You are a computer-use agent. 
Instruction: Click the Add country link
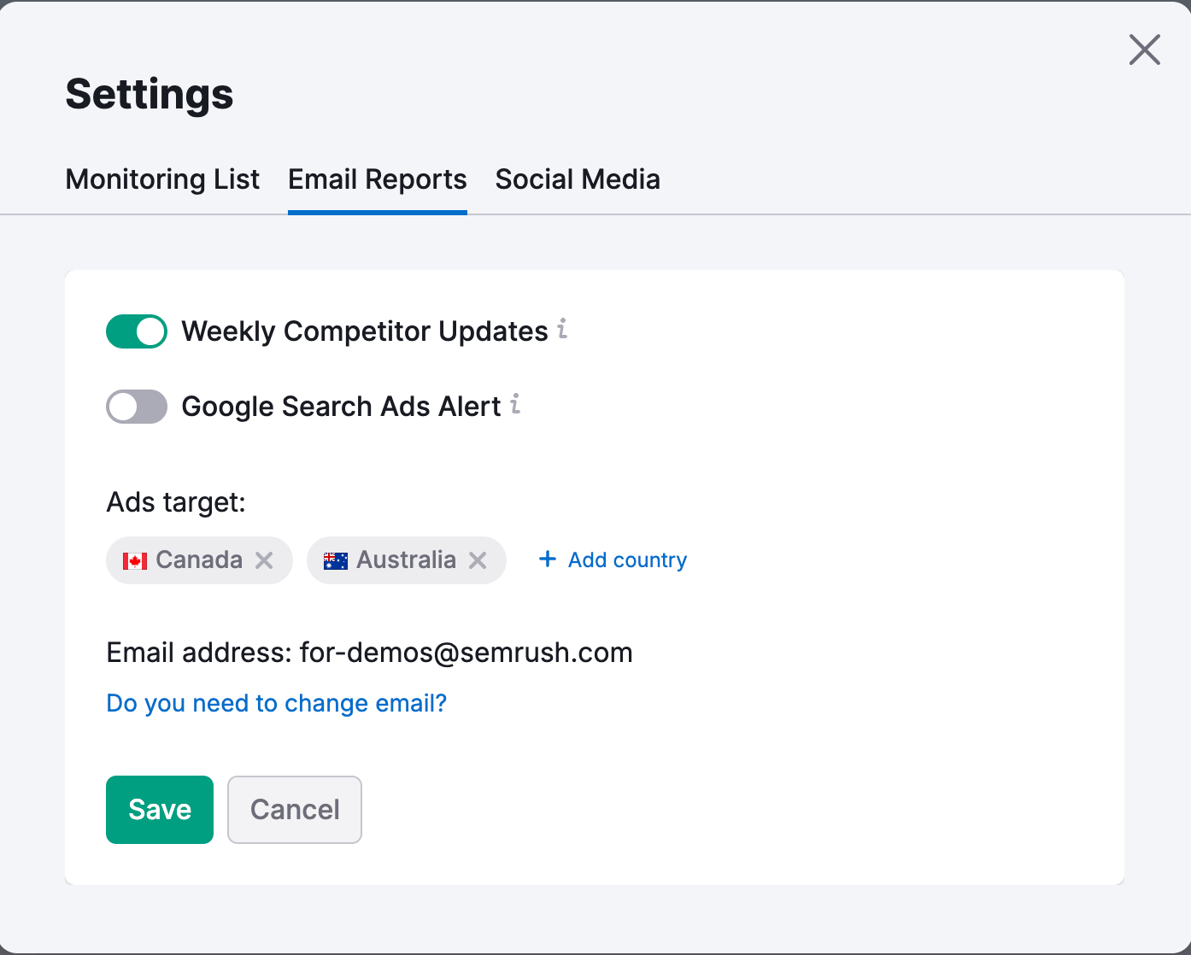point(626,560)
